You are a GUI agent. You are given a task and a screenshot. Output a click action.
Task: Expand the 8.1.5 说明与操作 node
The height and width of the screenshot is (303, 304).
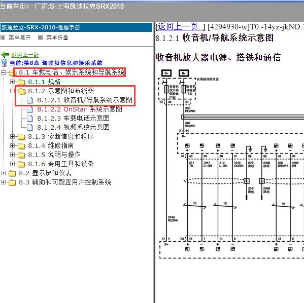click(12, 155)
